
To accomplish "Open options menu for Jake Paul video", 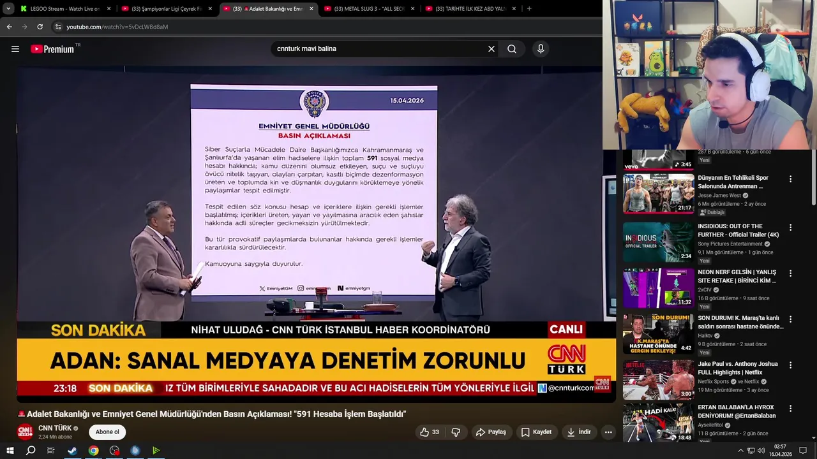I will click(x=790, y=365).
